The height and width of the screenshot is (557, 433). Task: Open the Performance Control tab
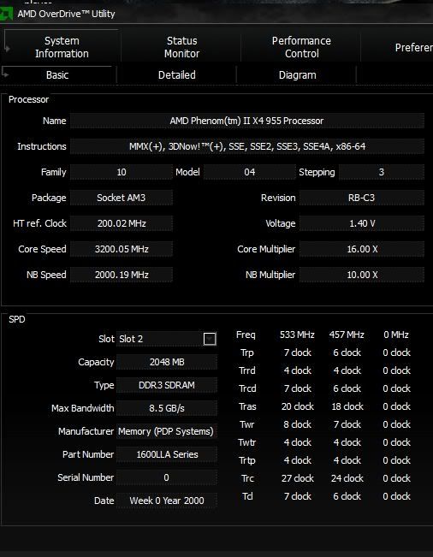click(301, 47)
